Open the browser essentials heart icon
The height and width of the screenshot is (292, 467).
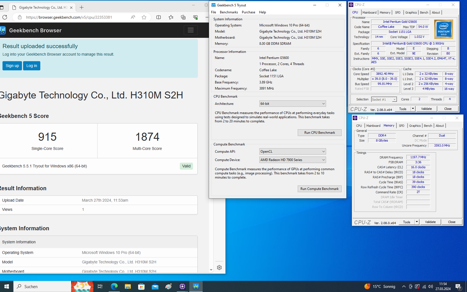(195, 17)
